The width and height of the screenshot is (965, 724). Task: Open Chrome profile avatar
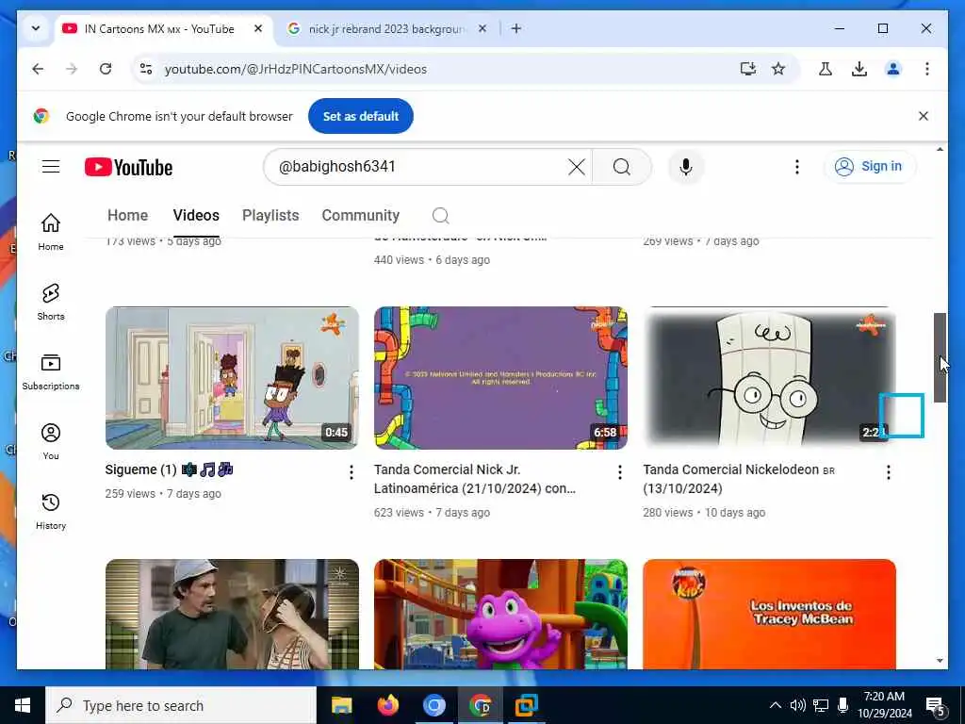(893, 69)
